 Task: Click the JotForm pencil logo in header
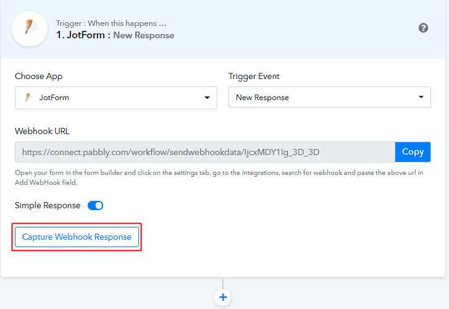click(x=30, y=28)
